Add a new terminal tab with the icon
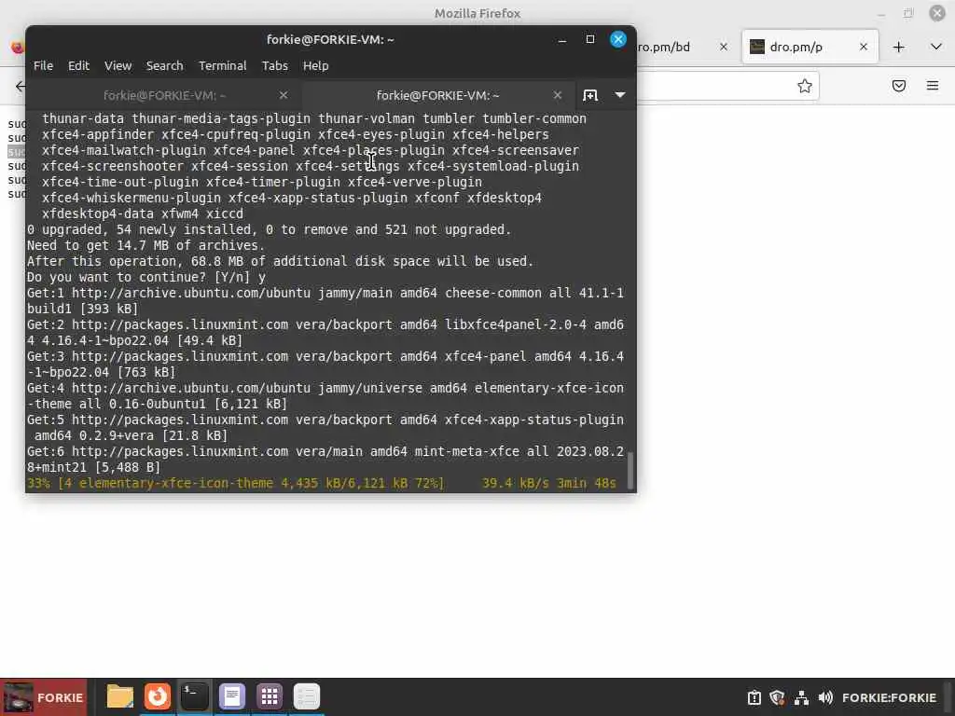955x716 pixels. tap(590, 96)
